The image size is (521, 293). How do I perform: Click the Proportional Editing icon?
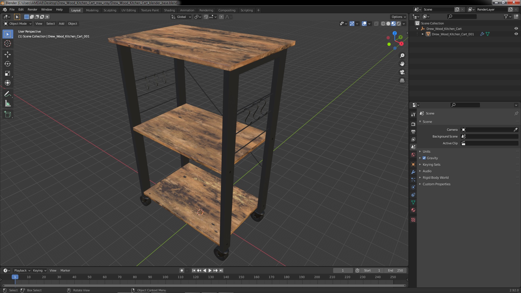point(221,17)
